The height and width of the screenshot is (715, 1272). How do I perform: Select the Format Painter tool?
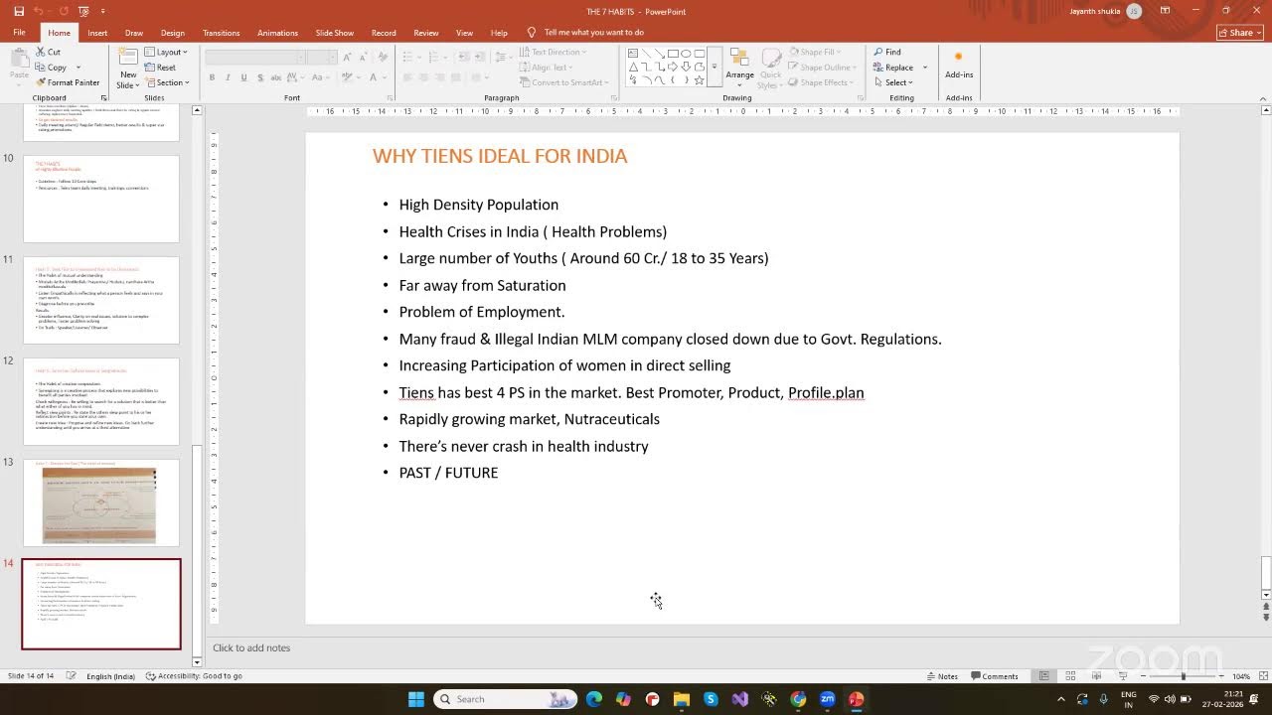[68, 82]
